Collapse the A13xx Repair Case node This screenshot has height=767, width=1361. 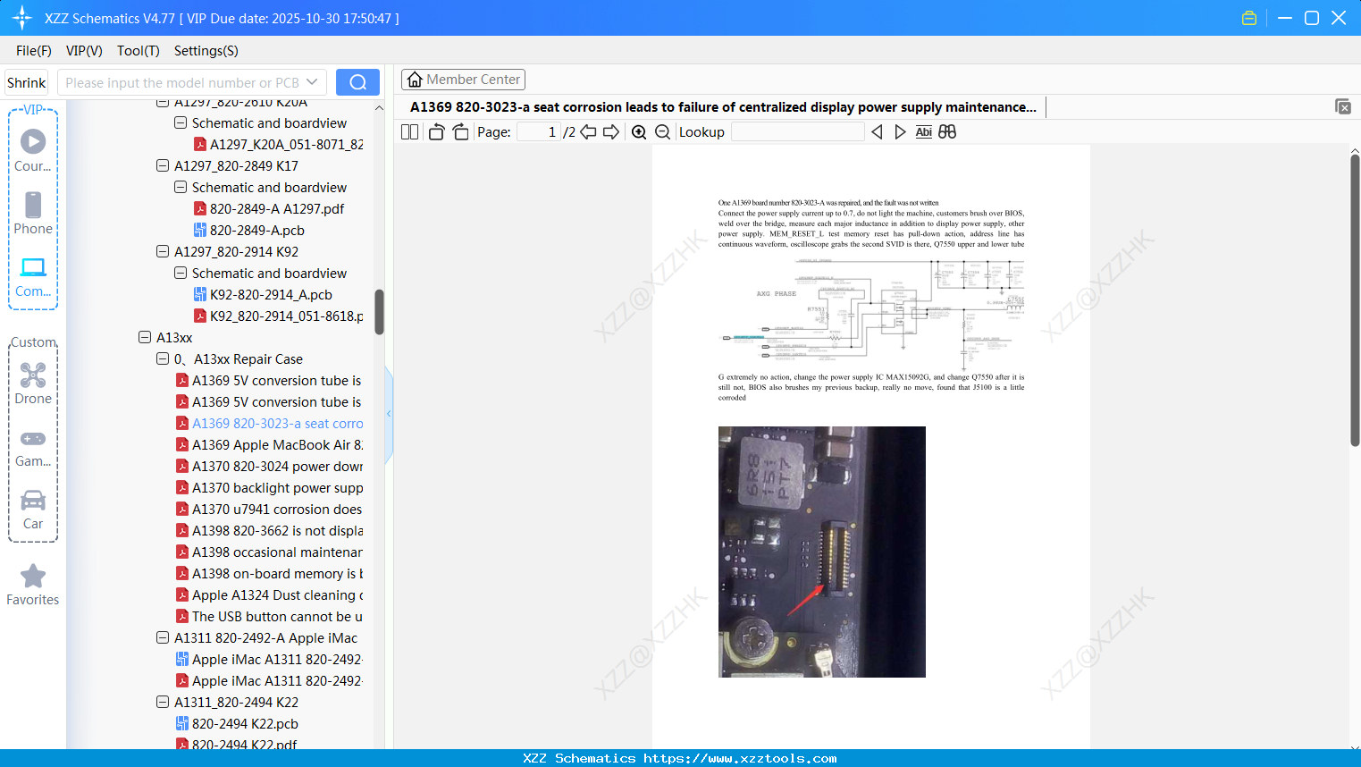click(x=163, y=358)
